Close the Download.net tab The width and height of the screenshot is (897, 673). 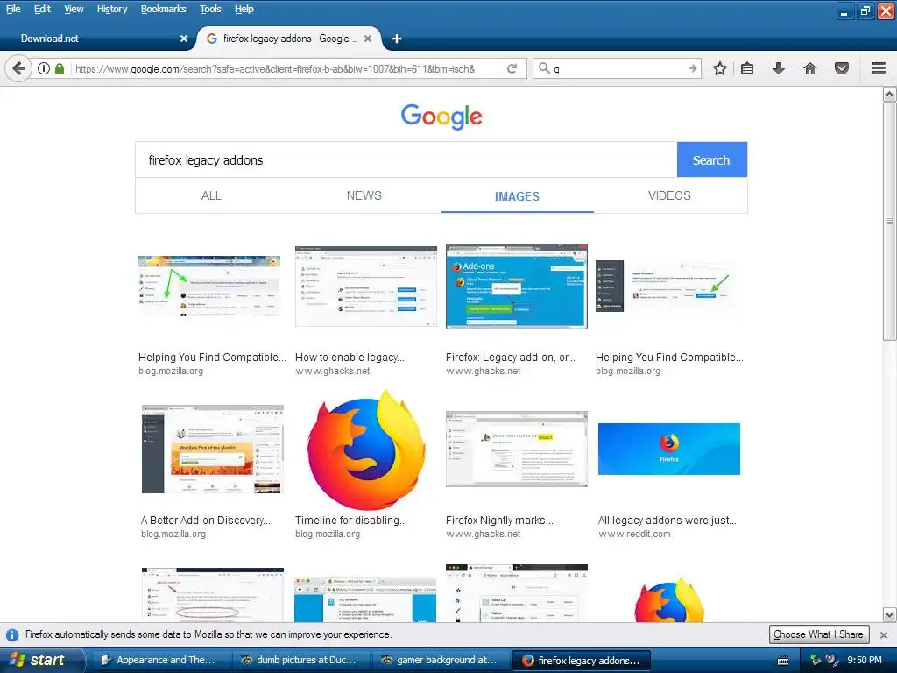pos(184,39)
